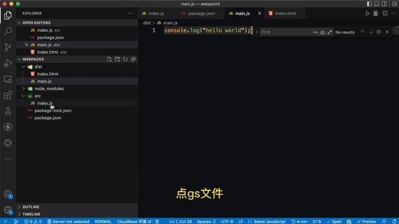Click the Prettier status item
This screenshot has height=224, width=399.
pos(367,222)
